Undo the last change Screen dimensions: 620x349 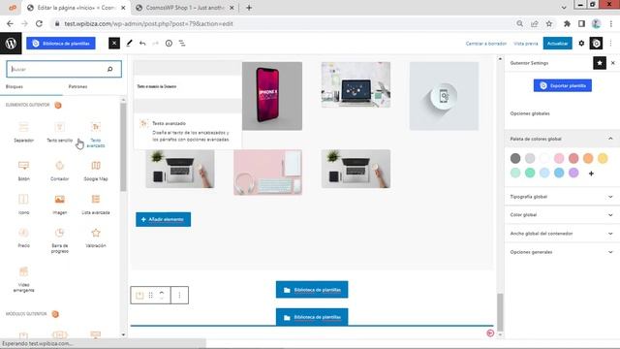tap(142, 43)
